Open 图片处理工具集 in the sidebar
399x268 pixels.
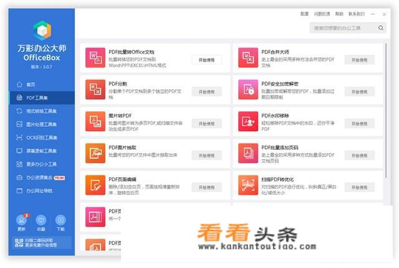(42, 124)
